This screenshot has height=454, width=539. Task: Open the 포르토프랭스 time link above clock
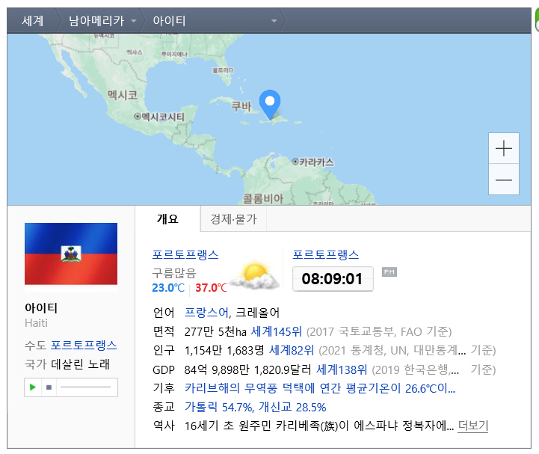[325, 254]
